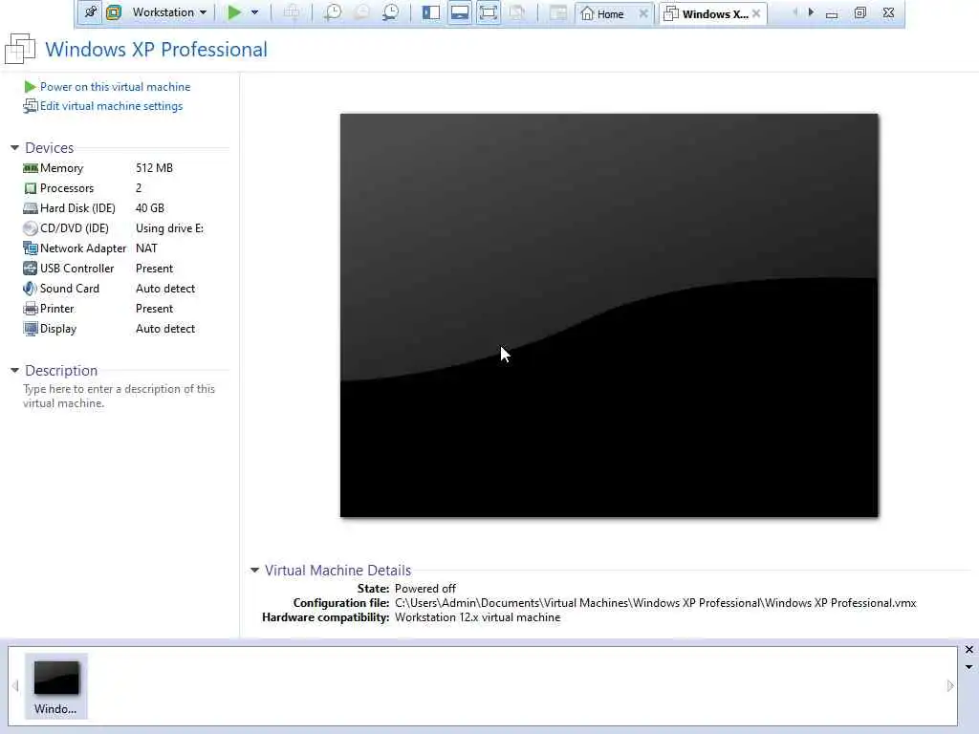The width and height of the screenshot is (979, 734).
Task: Close the thumbnail bar
Action: pyautogui.click(x=969, y=650)
